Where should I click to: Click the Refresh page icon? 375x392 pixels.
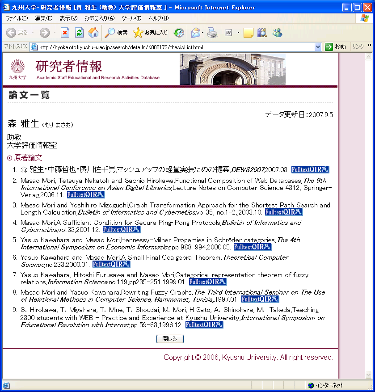coord(79,33)
